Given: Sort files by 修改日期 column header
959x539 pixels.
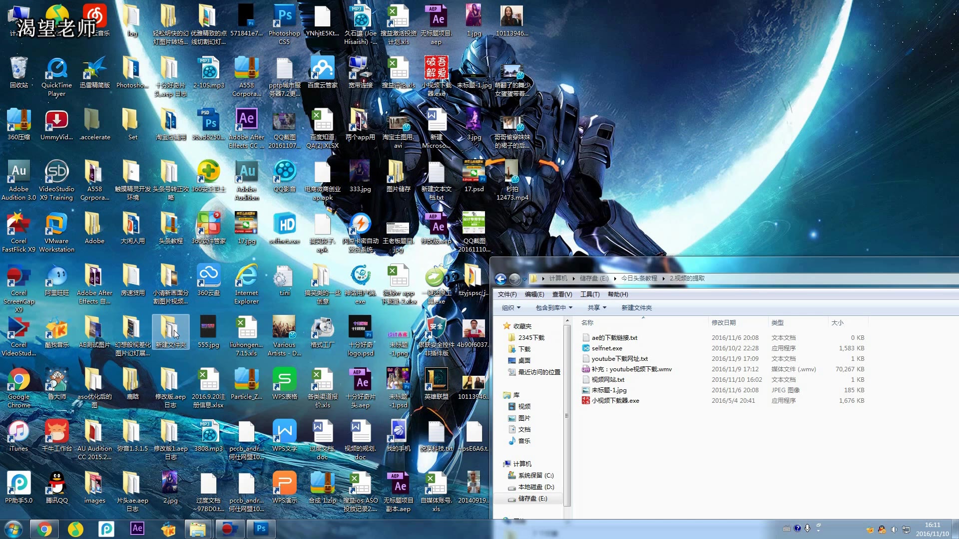Looking at the screenshot, I should [x=738, y=323].
